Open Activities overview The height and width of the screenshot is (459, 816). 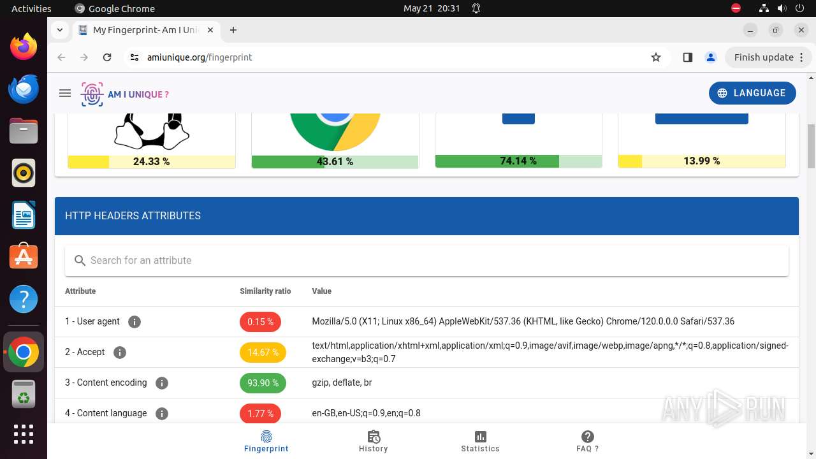click(31, 9)
